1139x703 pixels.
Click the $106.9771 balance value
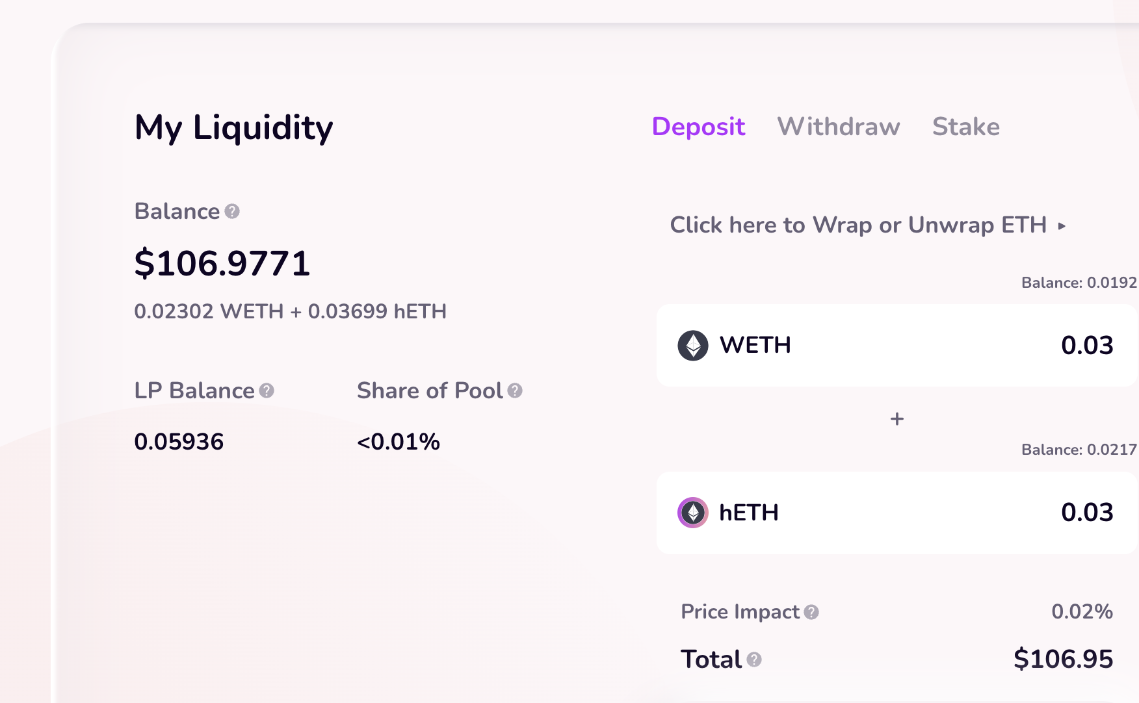(222, 264)
